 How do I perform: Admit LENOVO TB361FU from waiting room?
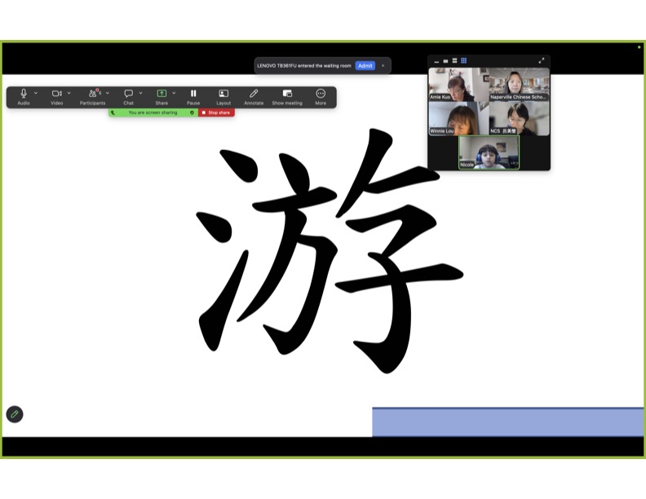point(365,65)
